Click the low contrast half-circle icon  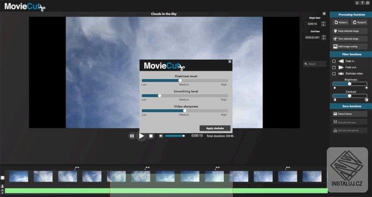click(x=335, y=99)
